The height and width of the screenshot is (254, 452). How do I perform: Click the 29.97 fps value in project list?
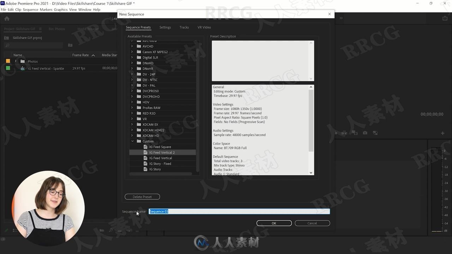coord(79,68)
